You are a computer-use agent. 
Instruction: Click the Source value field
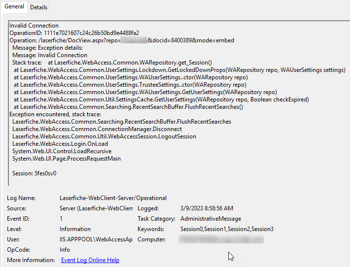pos(96,208)
